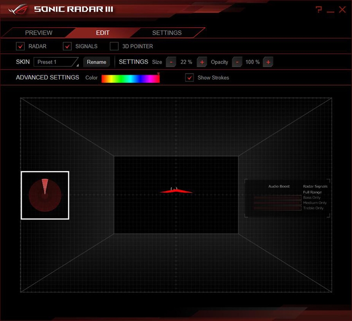
Task: Click the 22 % size value
Action: pyautogui.click(x=186, y=62)
